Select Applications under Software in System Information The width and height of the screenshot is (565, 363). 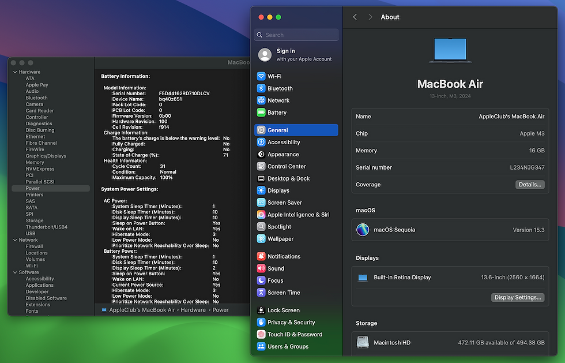point(40,285)
